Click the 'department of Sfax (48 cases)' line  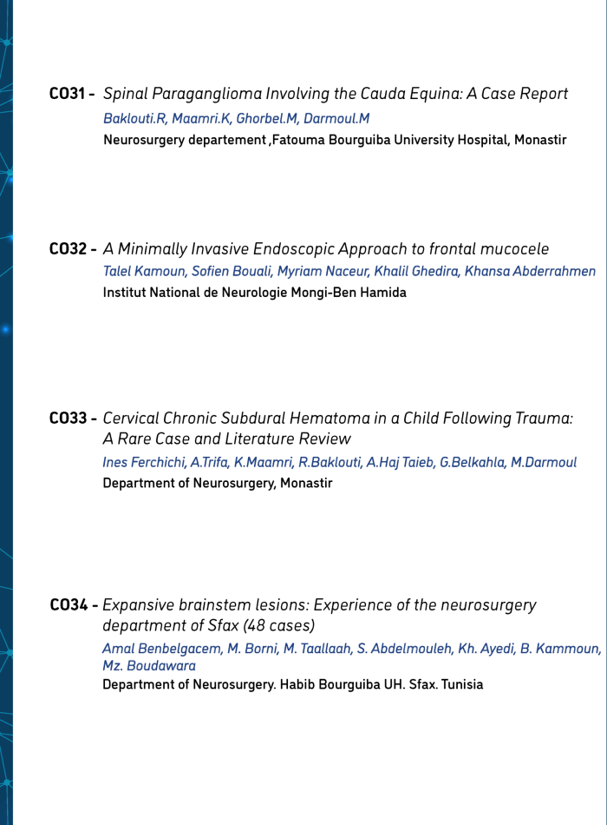tap(208, 625)
